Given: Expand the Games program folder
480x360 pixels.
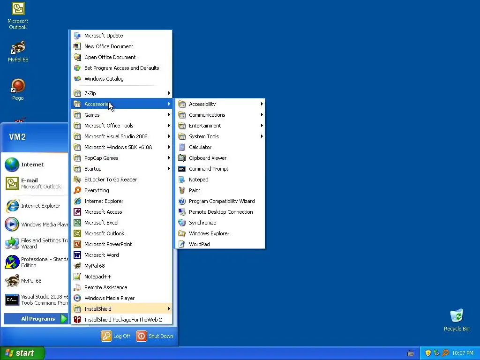Looking at the screenshot, I should point(121,115).
